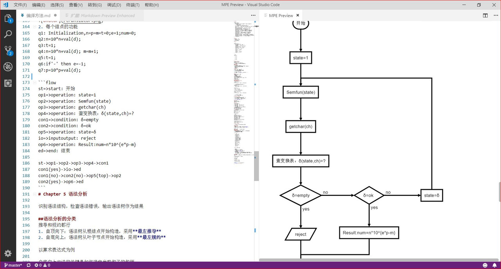Click the '开始' start node in preview
Image resolution: width=501 pixels, height=269 pixels.
(301, 23)
